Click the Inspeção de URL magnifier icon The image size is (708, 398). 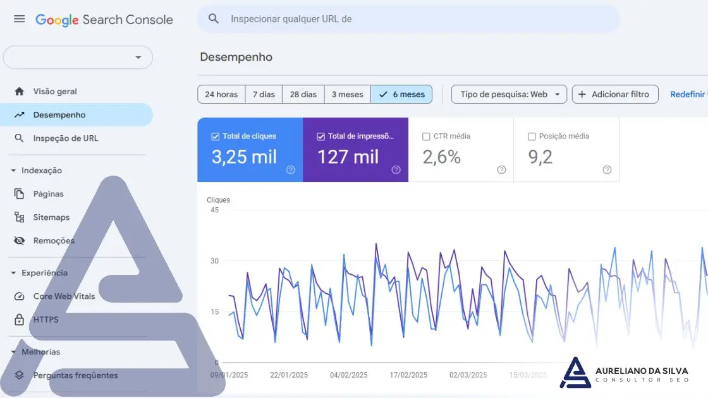19,138
